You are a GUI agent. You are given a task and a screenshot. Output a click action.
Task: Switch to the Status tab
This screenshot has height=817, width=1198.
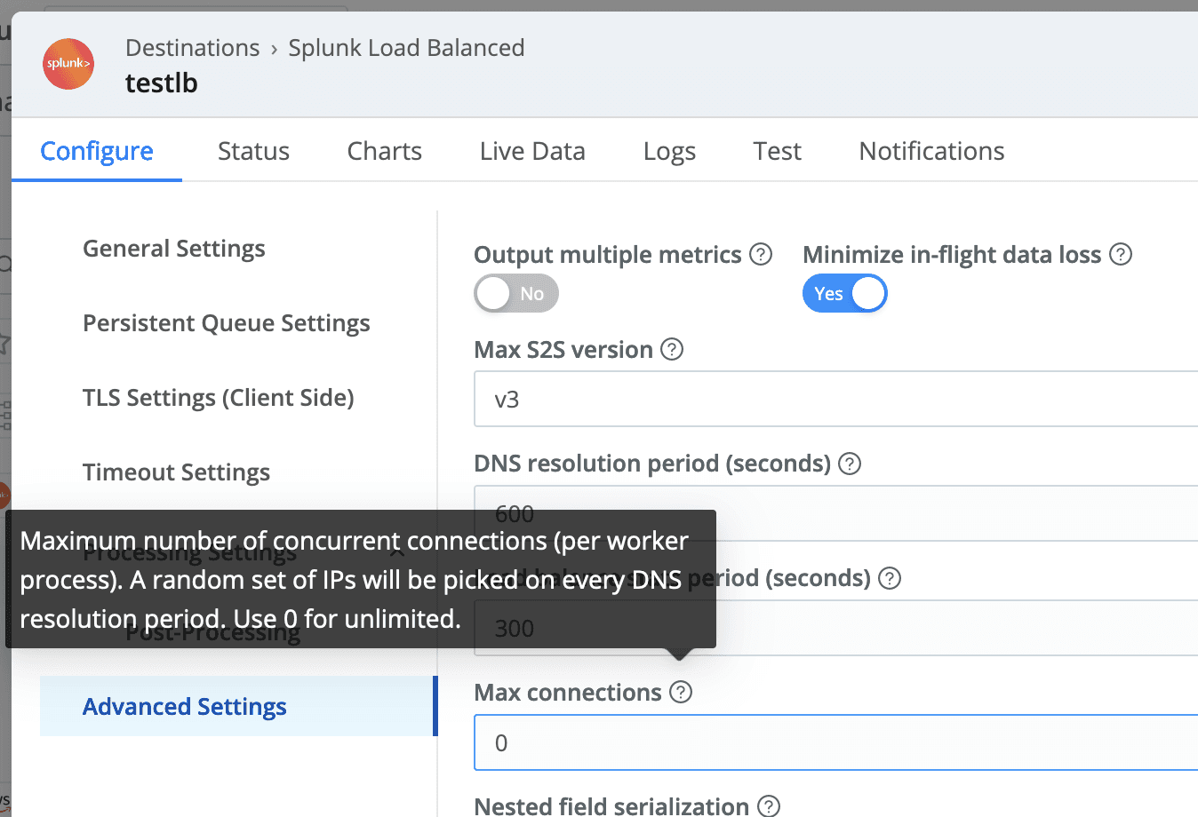(253, 151)
